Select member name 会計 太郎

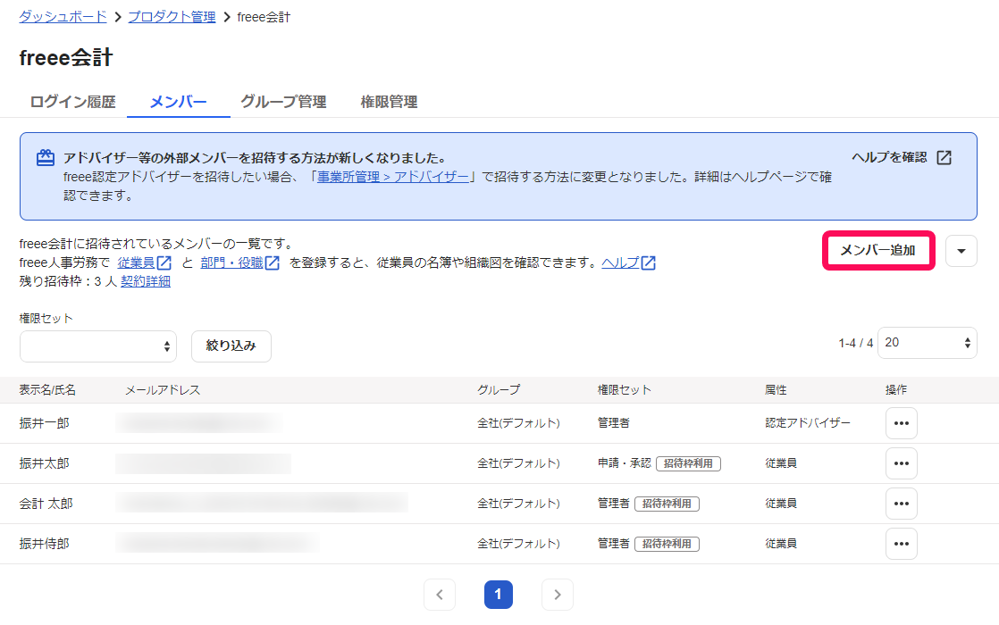pos(46,504)
